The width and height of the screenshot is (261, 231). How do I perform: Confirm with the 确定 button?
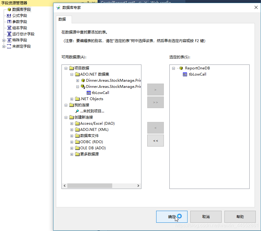pyautogui.click(x=172, y=217)
